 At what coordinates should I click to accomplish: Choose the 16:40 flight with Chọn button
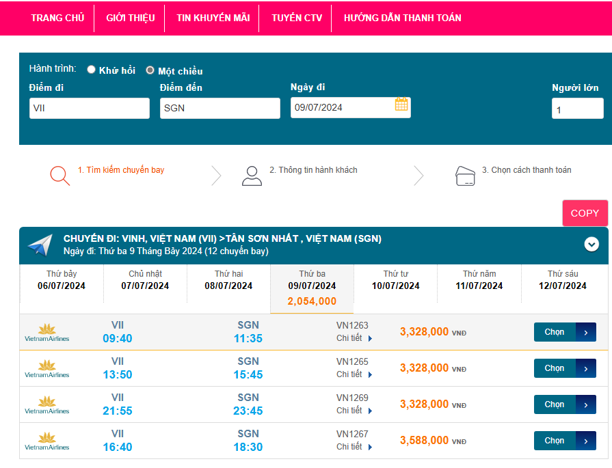tap(565, 441)
